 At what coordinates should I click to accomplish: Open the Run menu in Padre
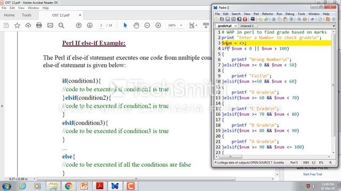[279, 14]
